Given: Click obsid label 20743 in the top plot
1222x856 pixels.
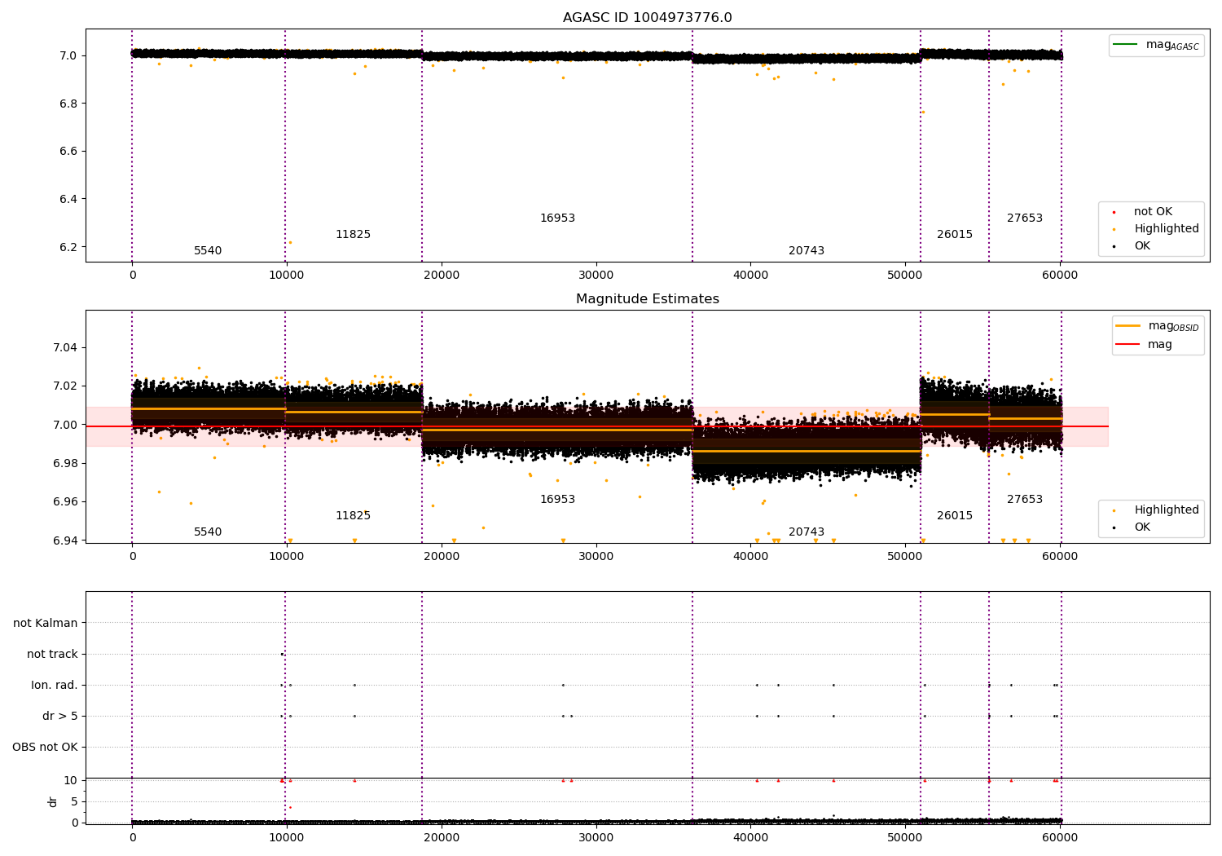Looking at the screenshot, I should [807, 251].
